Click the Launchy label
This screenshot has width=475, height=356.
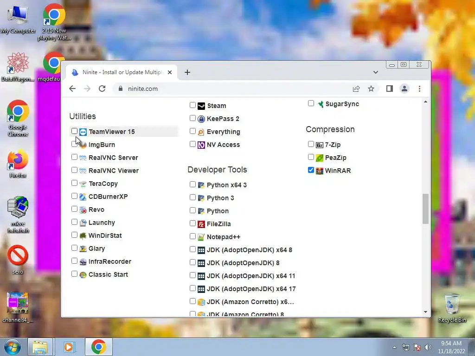pyautogui.click(x=102, y=223)
